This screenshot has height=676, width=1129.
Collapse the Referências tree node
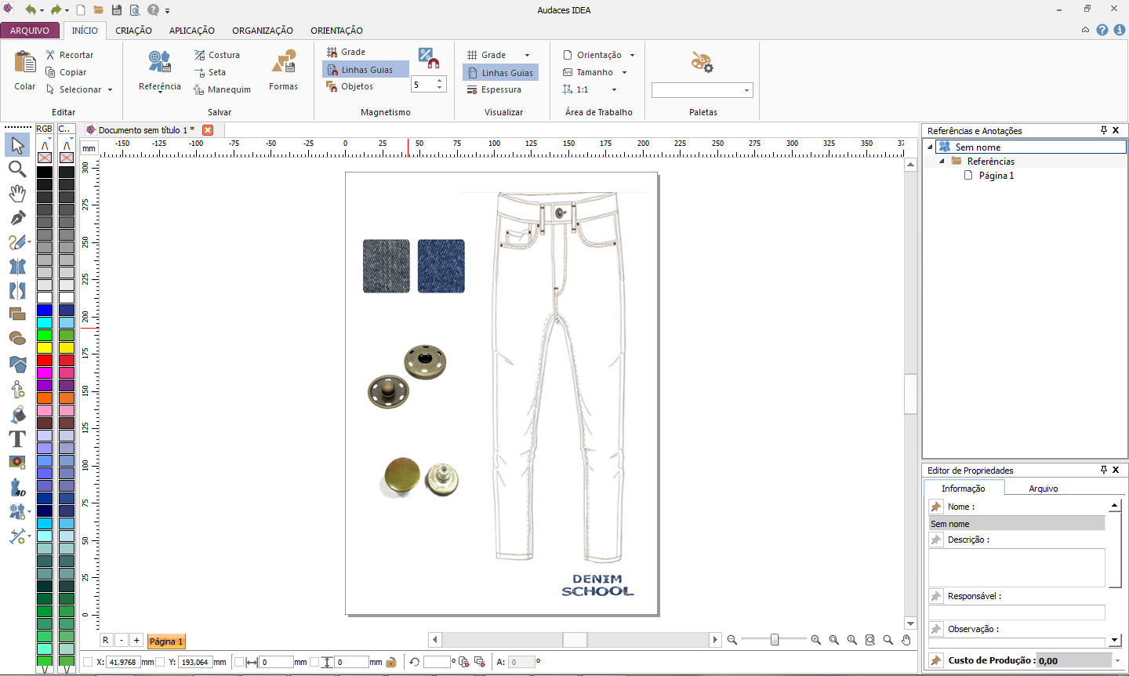(x=942, y=161)
